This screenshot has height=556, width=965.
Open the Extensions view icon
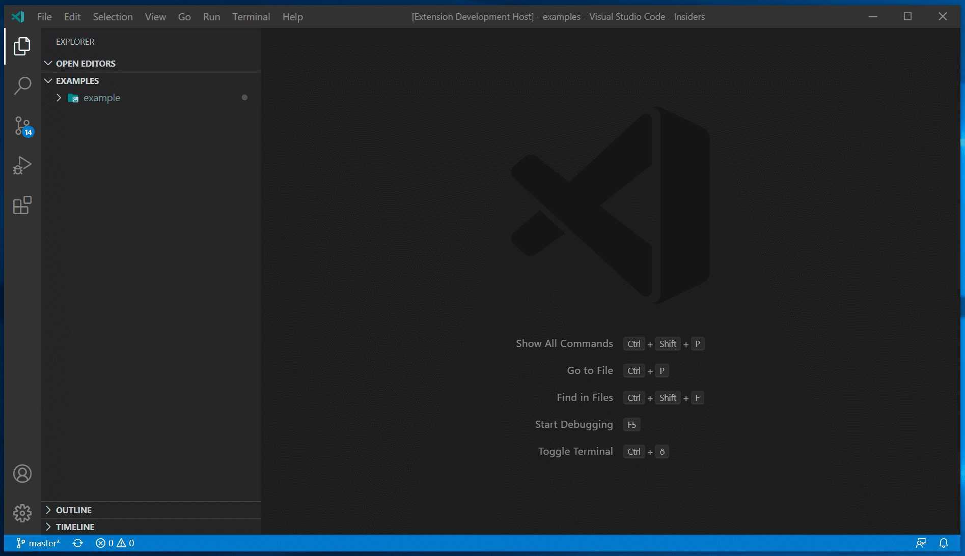click(22, 205)
